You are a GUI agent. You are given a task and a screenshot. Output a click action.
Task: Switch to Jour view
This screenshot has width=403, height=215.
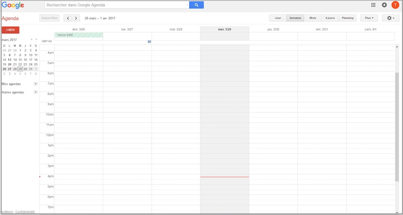pyautogui.click(x=278, y=18)
